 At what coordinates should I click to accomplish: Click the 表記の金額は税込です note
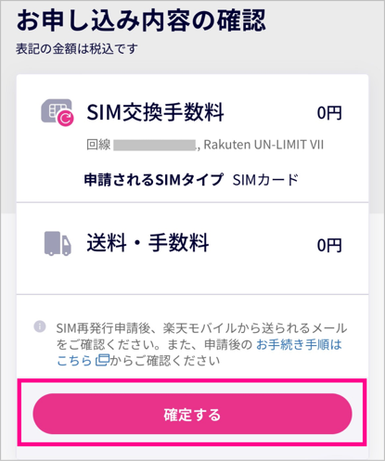click(77, 49)
